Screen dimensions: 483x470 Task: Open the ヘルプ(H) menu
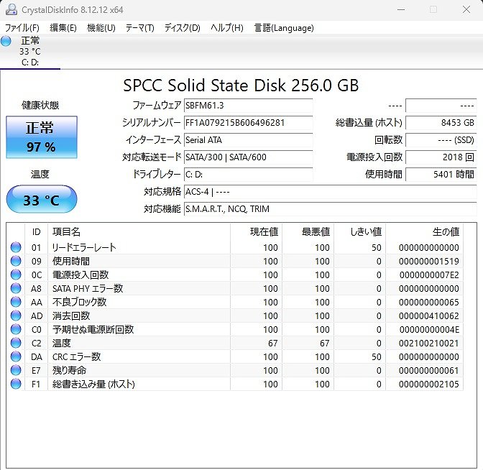(x=226, y=28)
